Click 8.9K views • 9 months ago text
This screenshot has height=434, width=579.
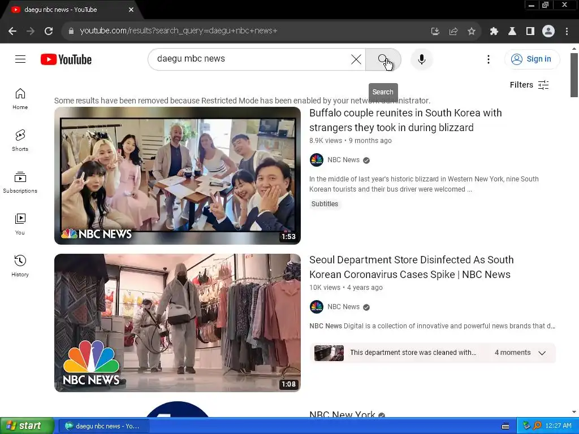[x=351, y=141]
